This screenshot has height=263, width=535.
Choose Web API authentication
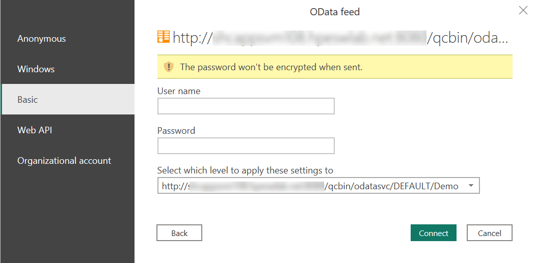[x=68, y=130]
